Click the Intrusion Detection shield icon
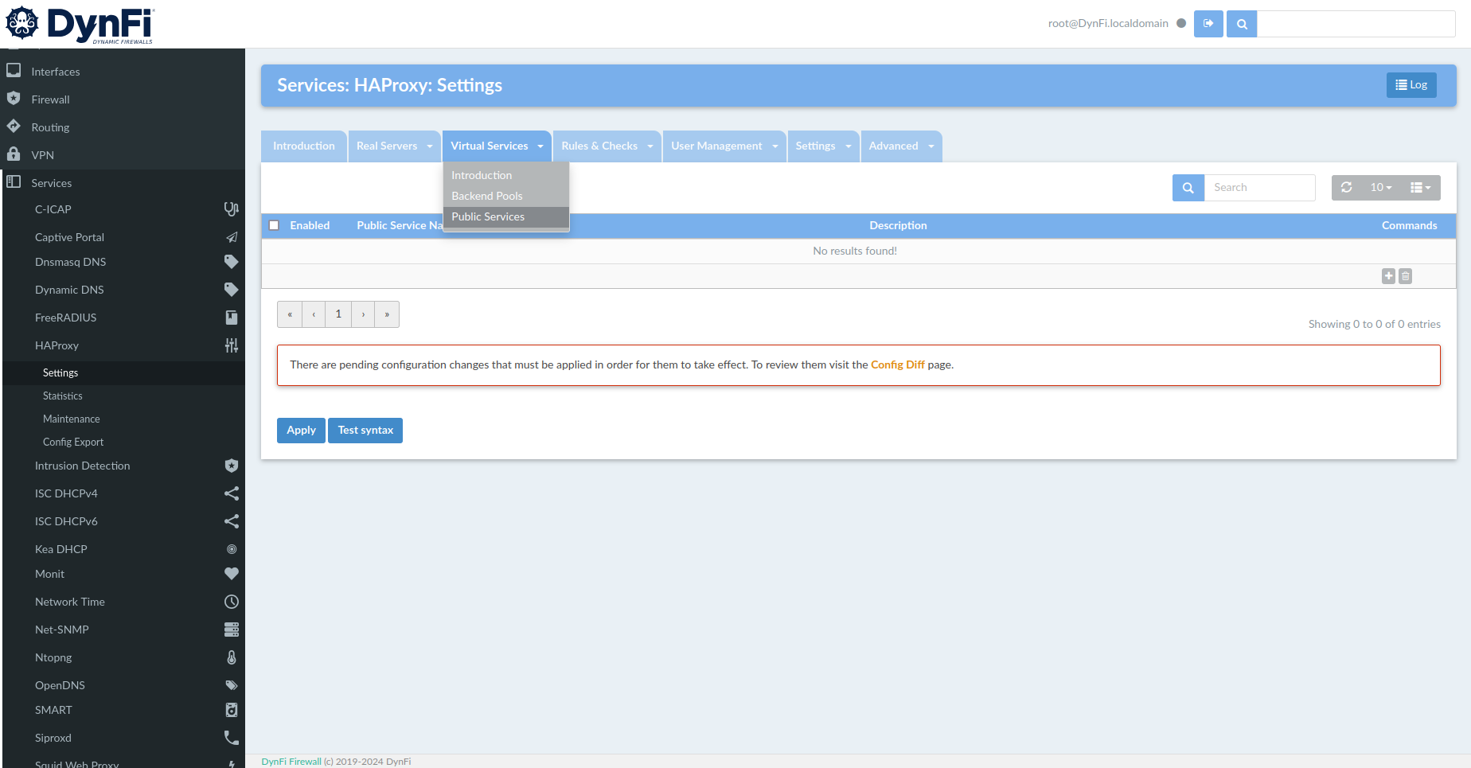Viewport: 1471px width, 768px height. coord(231,466)
